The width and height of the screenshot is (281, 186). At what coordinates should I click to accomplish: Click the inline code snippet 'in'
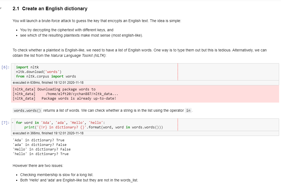pyautogui.click(x=188, y=110)
